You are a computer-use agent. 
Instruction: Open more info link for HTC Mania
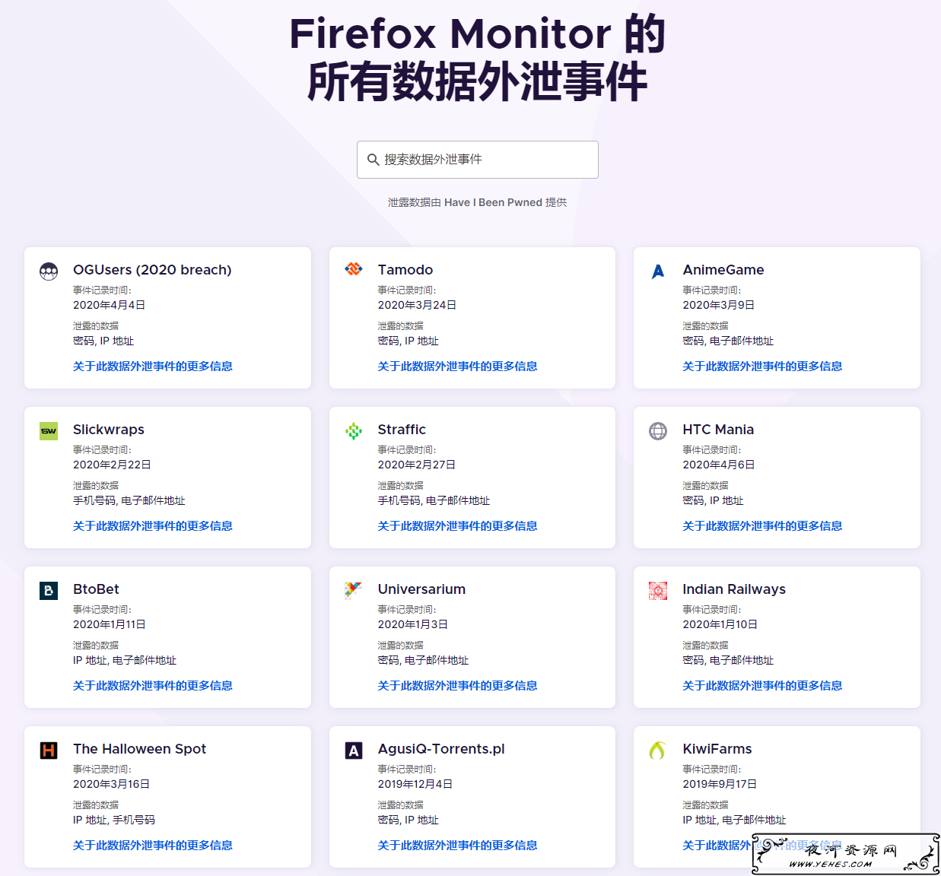pos(762,526)
